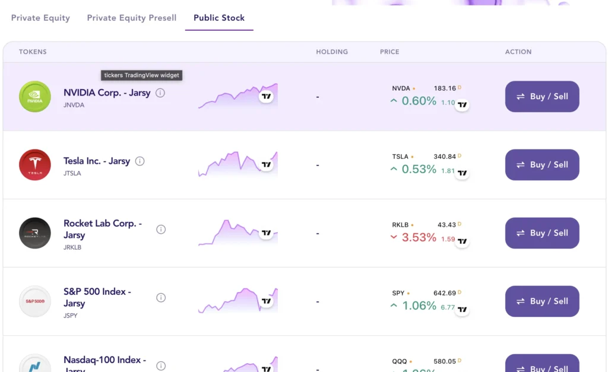Image resolution: width=608 pixels, height=372 pixels.
Task: Click the Nasdaq-100 Index - Jarsy token name
Action: [x=104, y=364]
